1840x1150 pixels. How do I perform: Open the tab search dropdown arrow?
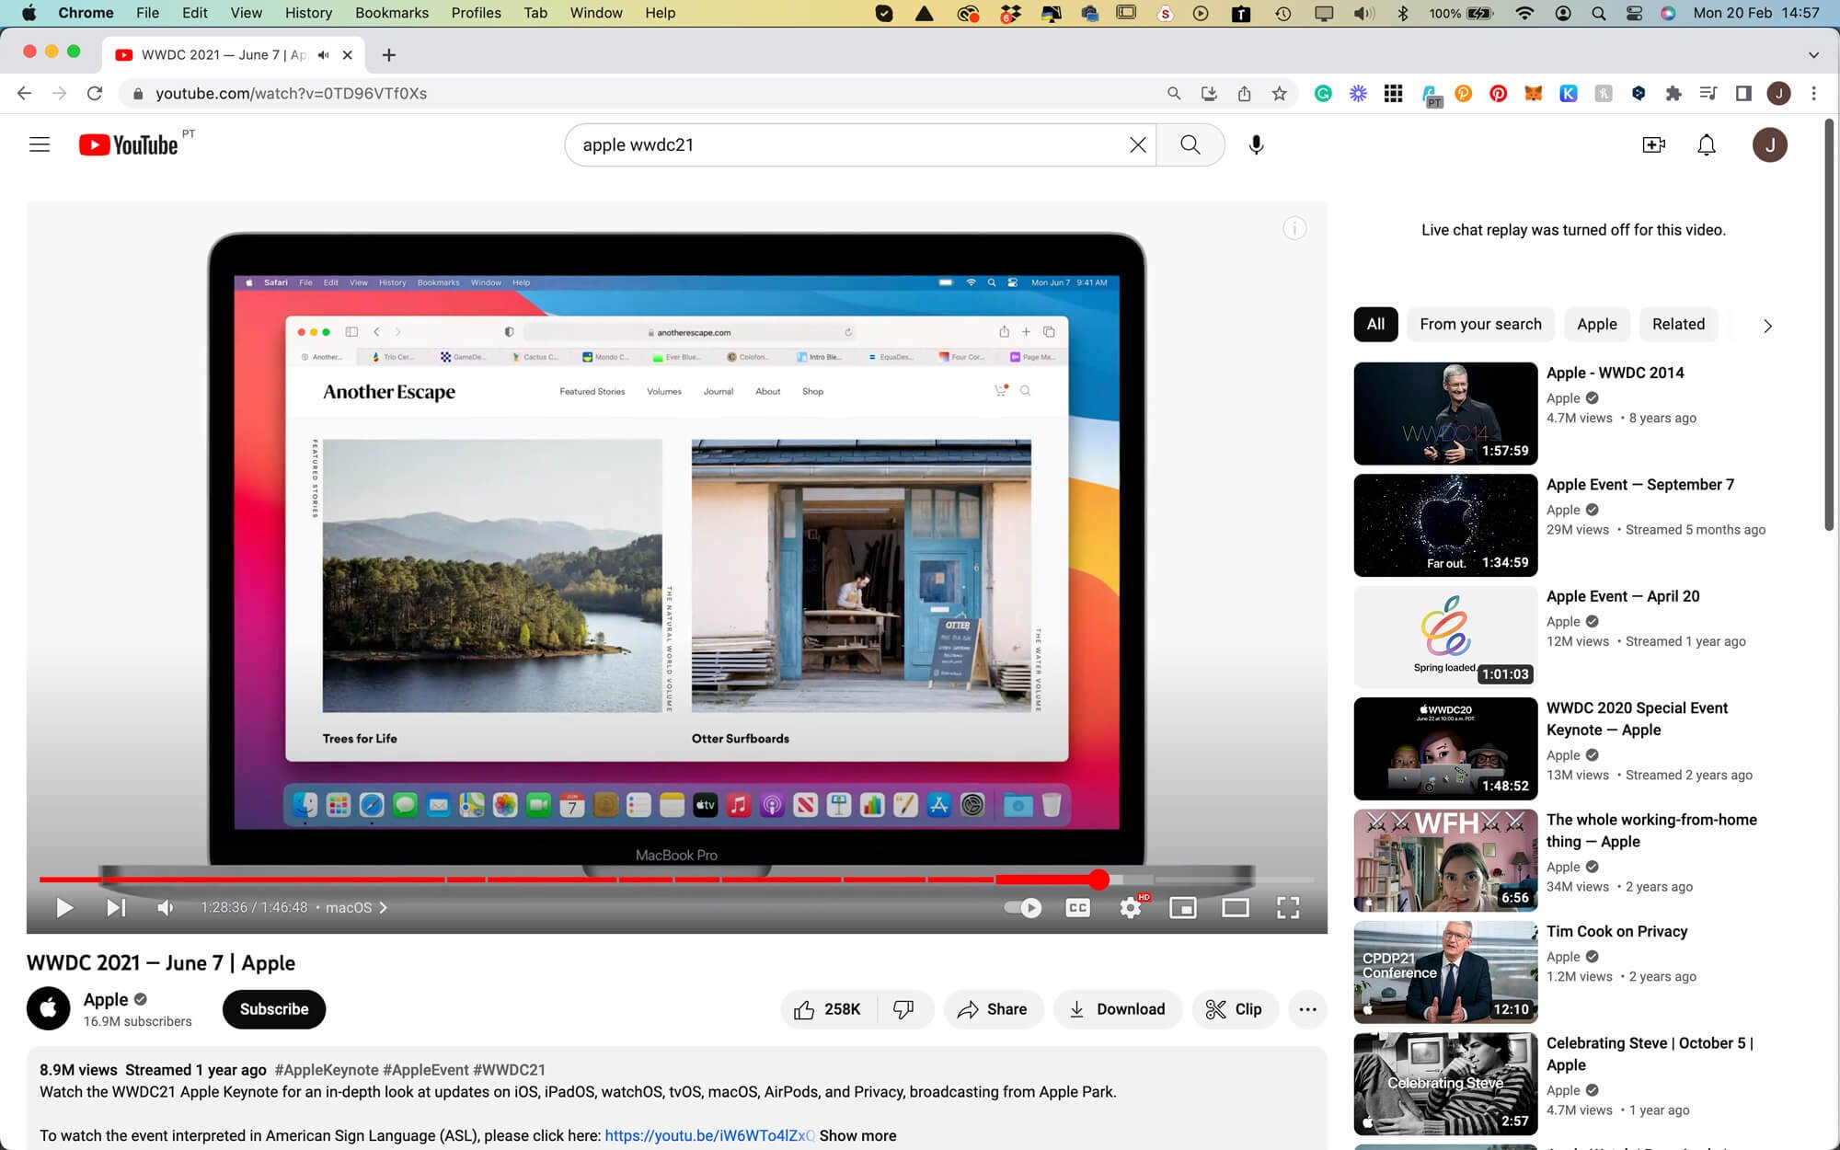pyautogui.click(x=1813, y=55)
